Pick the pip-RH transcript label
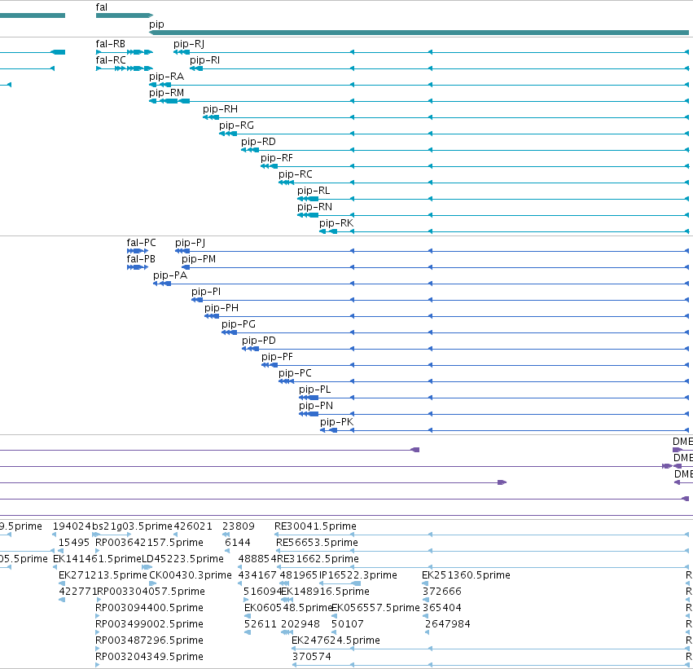This screenshot has height=669, width=693. [220, 109]
